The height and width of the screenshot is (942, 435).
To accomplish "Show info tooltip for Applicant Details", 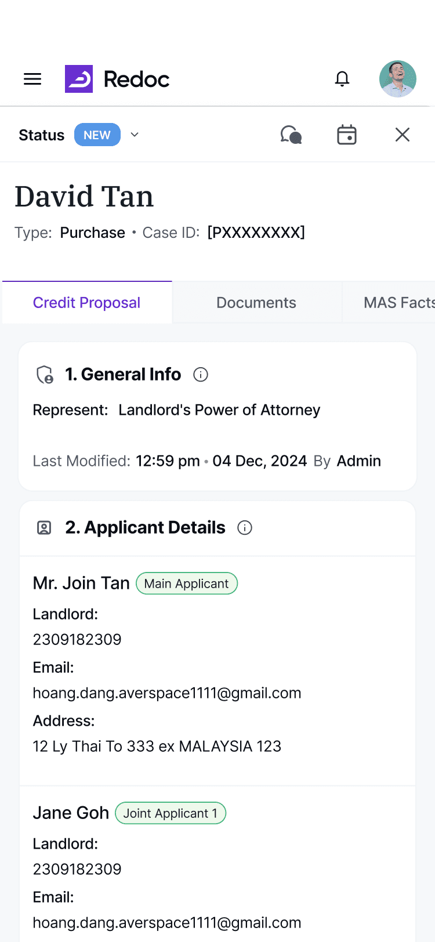I will (x=245, y=528).
